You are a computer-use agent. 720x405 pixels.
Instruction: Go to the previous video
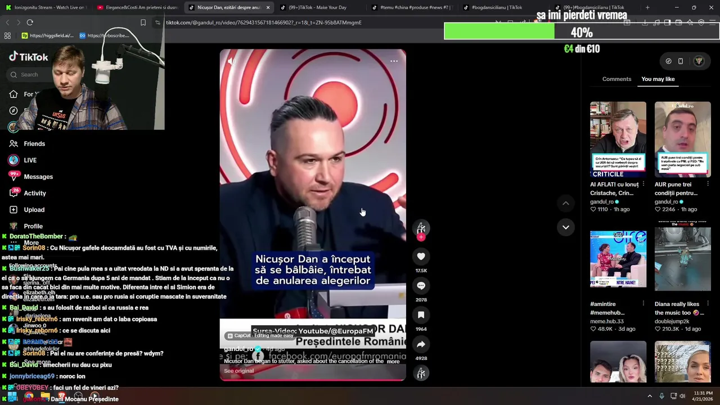(x=566, y=203)
